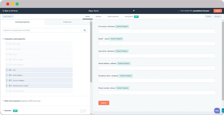Screen dimensions: 224x115
Task: Select the State/Region property
Action: (x=39, y=75)
